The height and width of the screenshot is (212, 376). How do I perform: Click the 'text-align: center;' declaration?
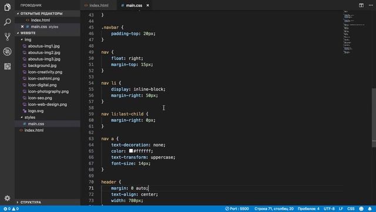135,194
